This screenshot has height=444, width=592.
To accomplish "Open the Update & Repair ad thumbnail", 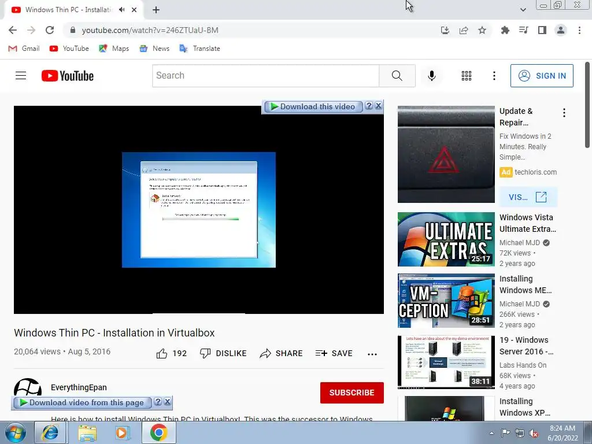I will point(446,154).
